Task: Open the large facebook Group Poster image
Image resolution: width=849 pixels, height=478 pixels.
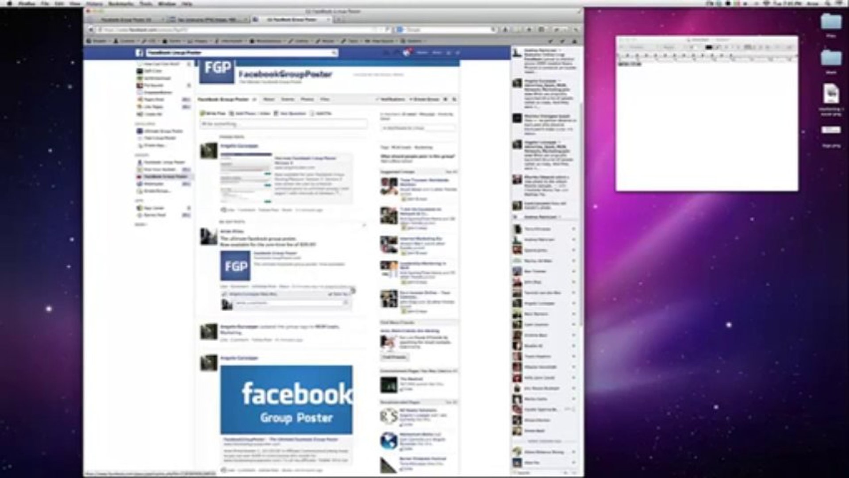Action: [x=287, y=400]
